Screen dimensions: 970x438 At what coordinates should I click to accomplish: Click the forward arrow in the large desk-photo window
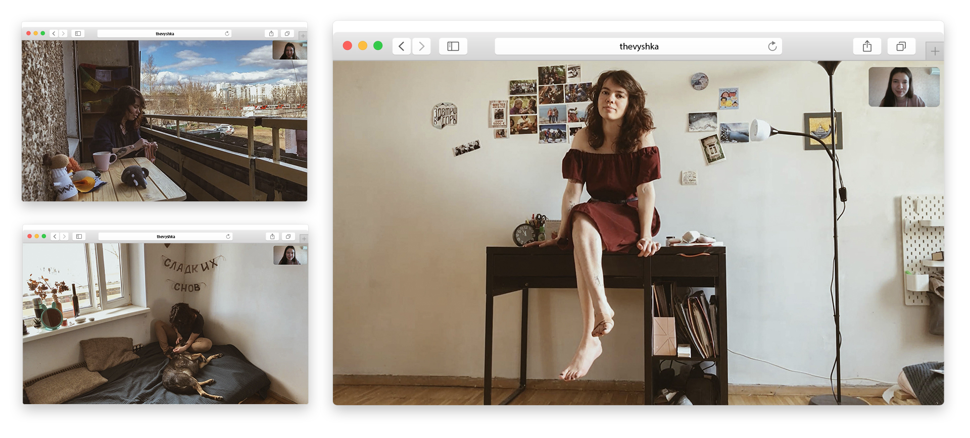(421, 46)
